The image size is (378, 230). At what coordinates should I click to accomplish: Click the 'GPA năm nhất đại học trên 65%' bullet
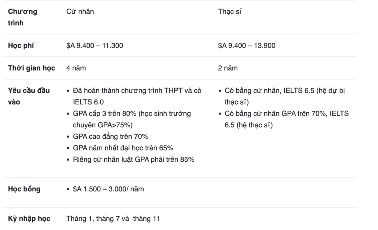(x=123, y=148)
